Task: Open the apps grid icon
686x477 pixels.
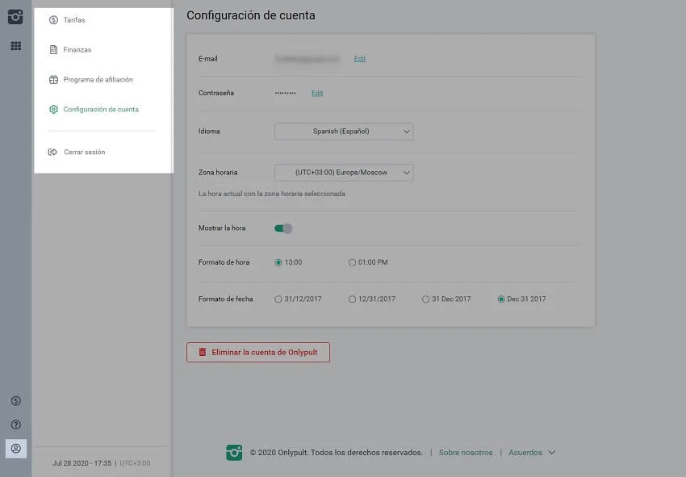Action: [15, 46]
